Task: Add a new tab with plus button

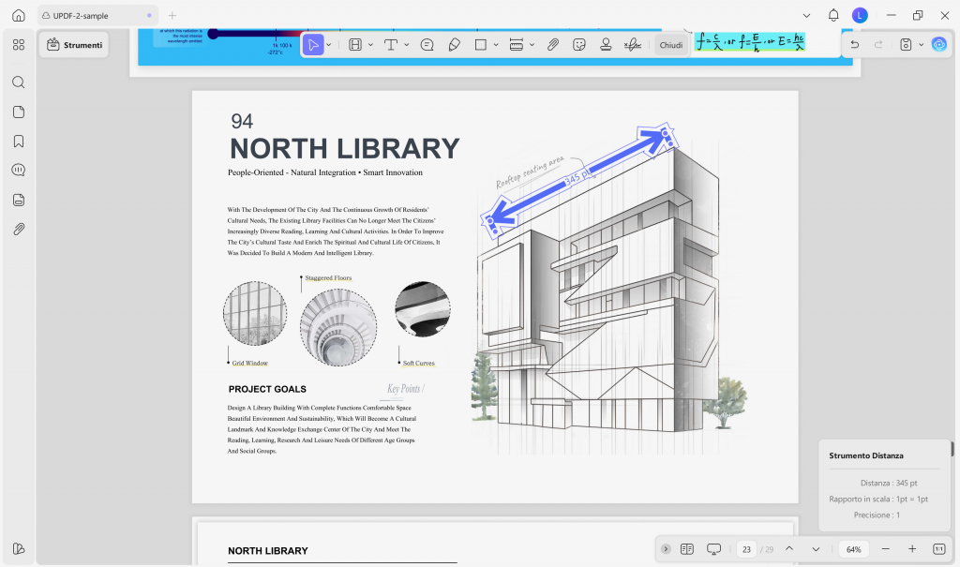Action: click(172, 15)
